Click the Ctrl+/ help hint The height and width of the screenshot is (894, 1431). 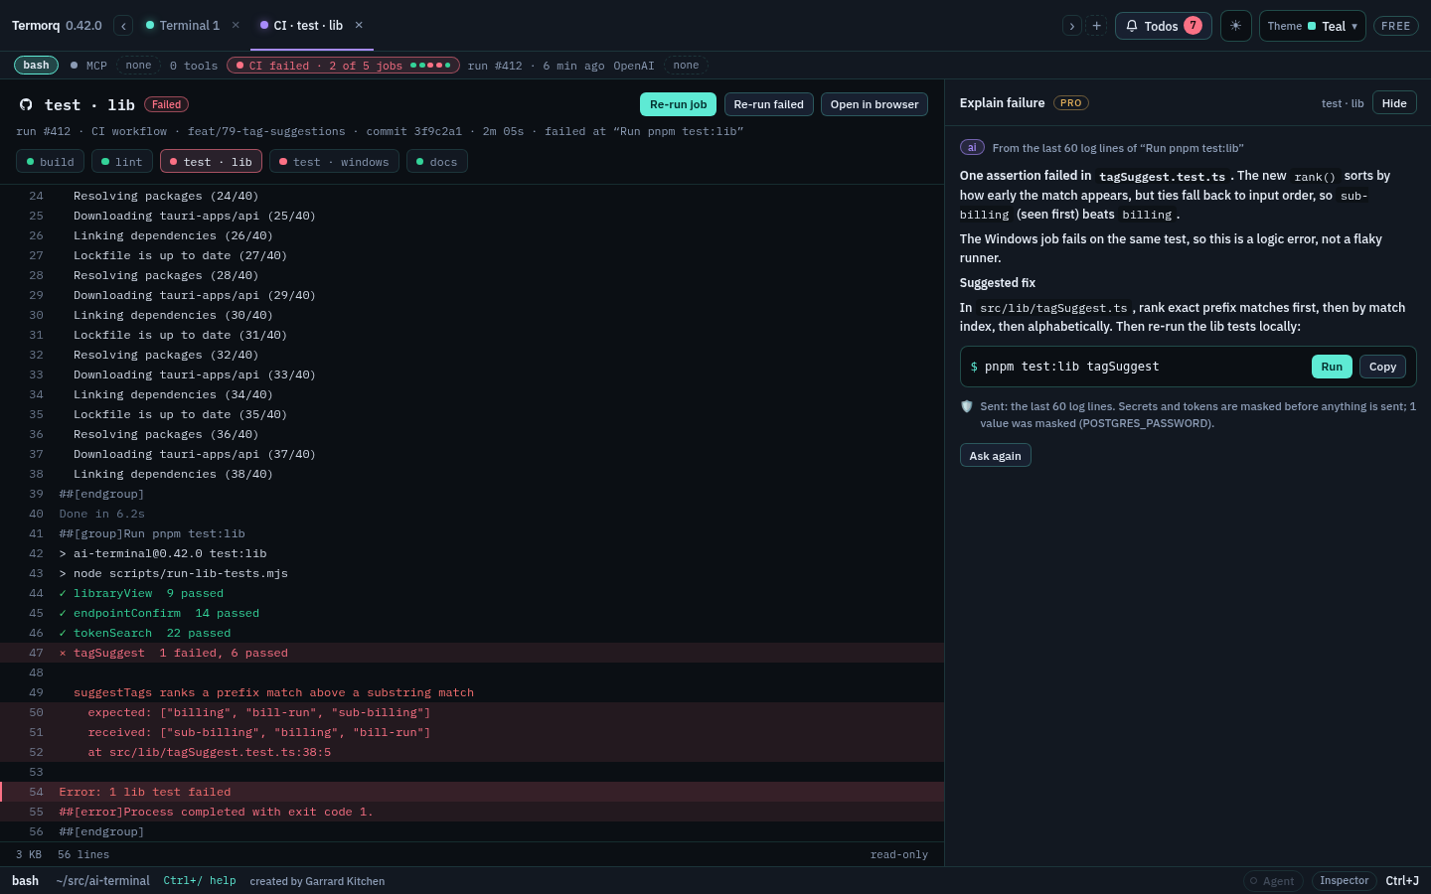(200, 881)
